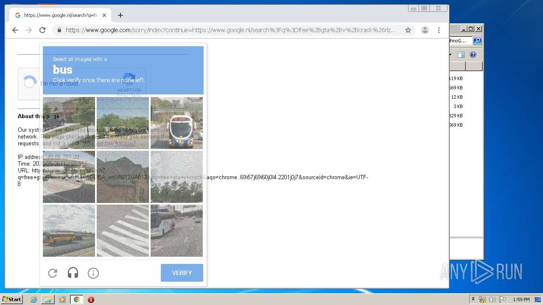The height and width of the screenshot is (305, 543).
Task: Select the tile showing a white bus front
Action: coord(176,123)
